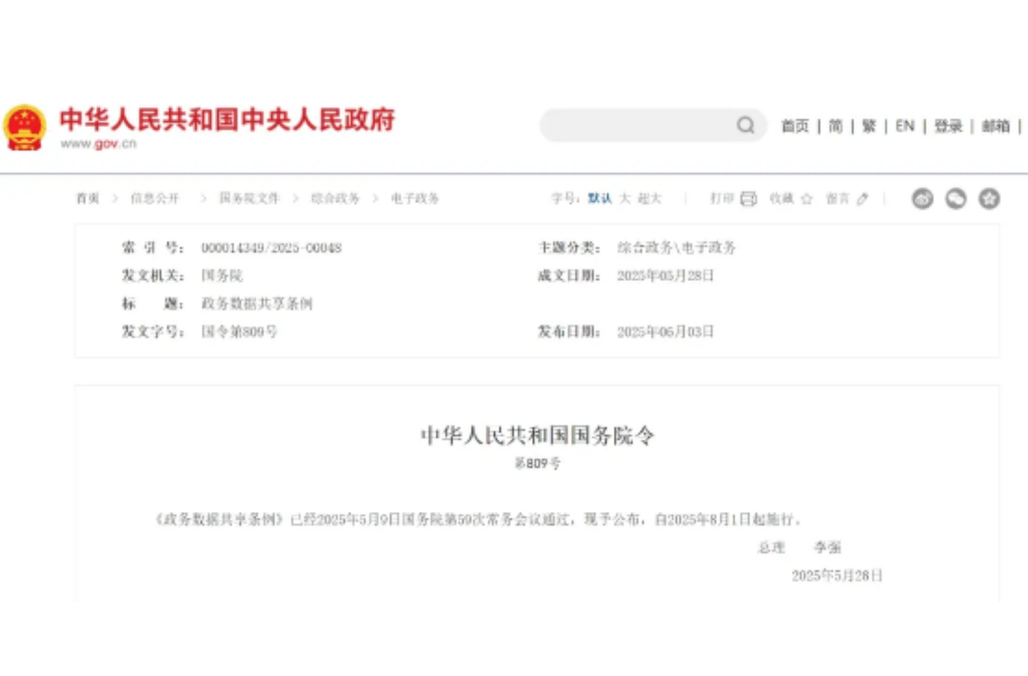Click the printer icon
This screenshot has width=1028, height=676.
[748, 199]
